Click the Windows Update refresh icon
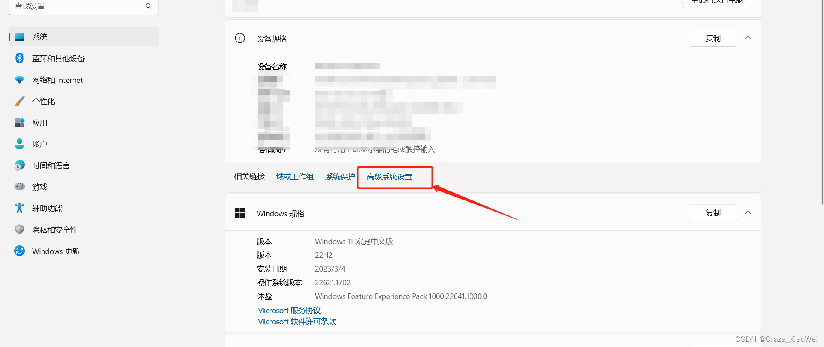 point(19,251)
